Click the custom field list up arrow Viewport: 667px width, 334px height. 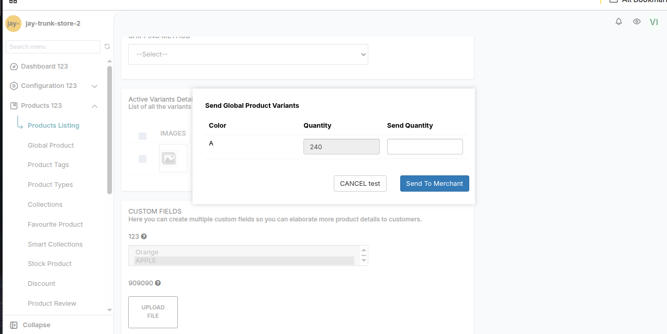(x=364, y=250)
